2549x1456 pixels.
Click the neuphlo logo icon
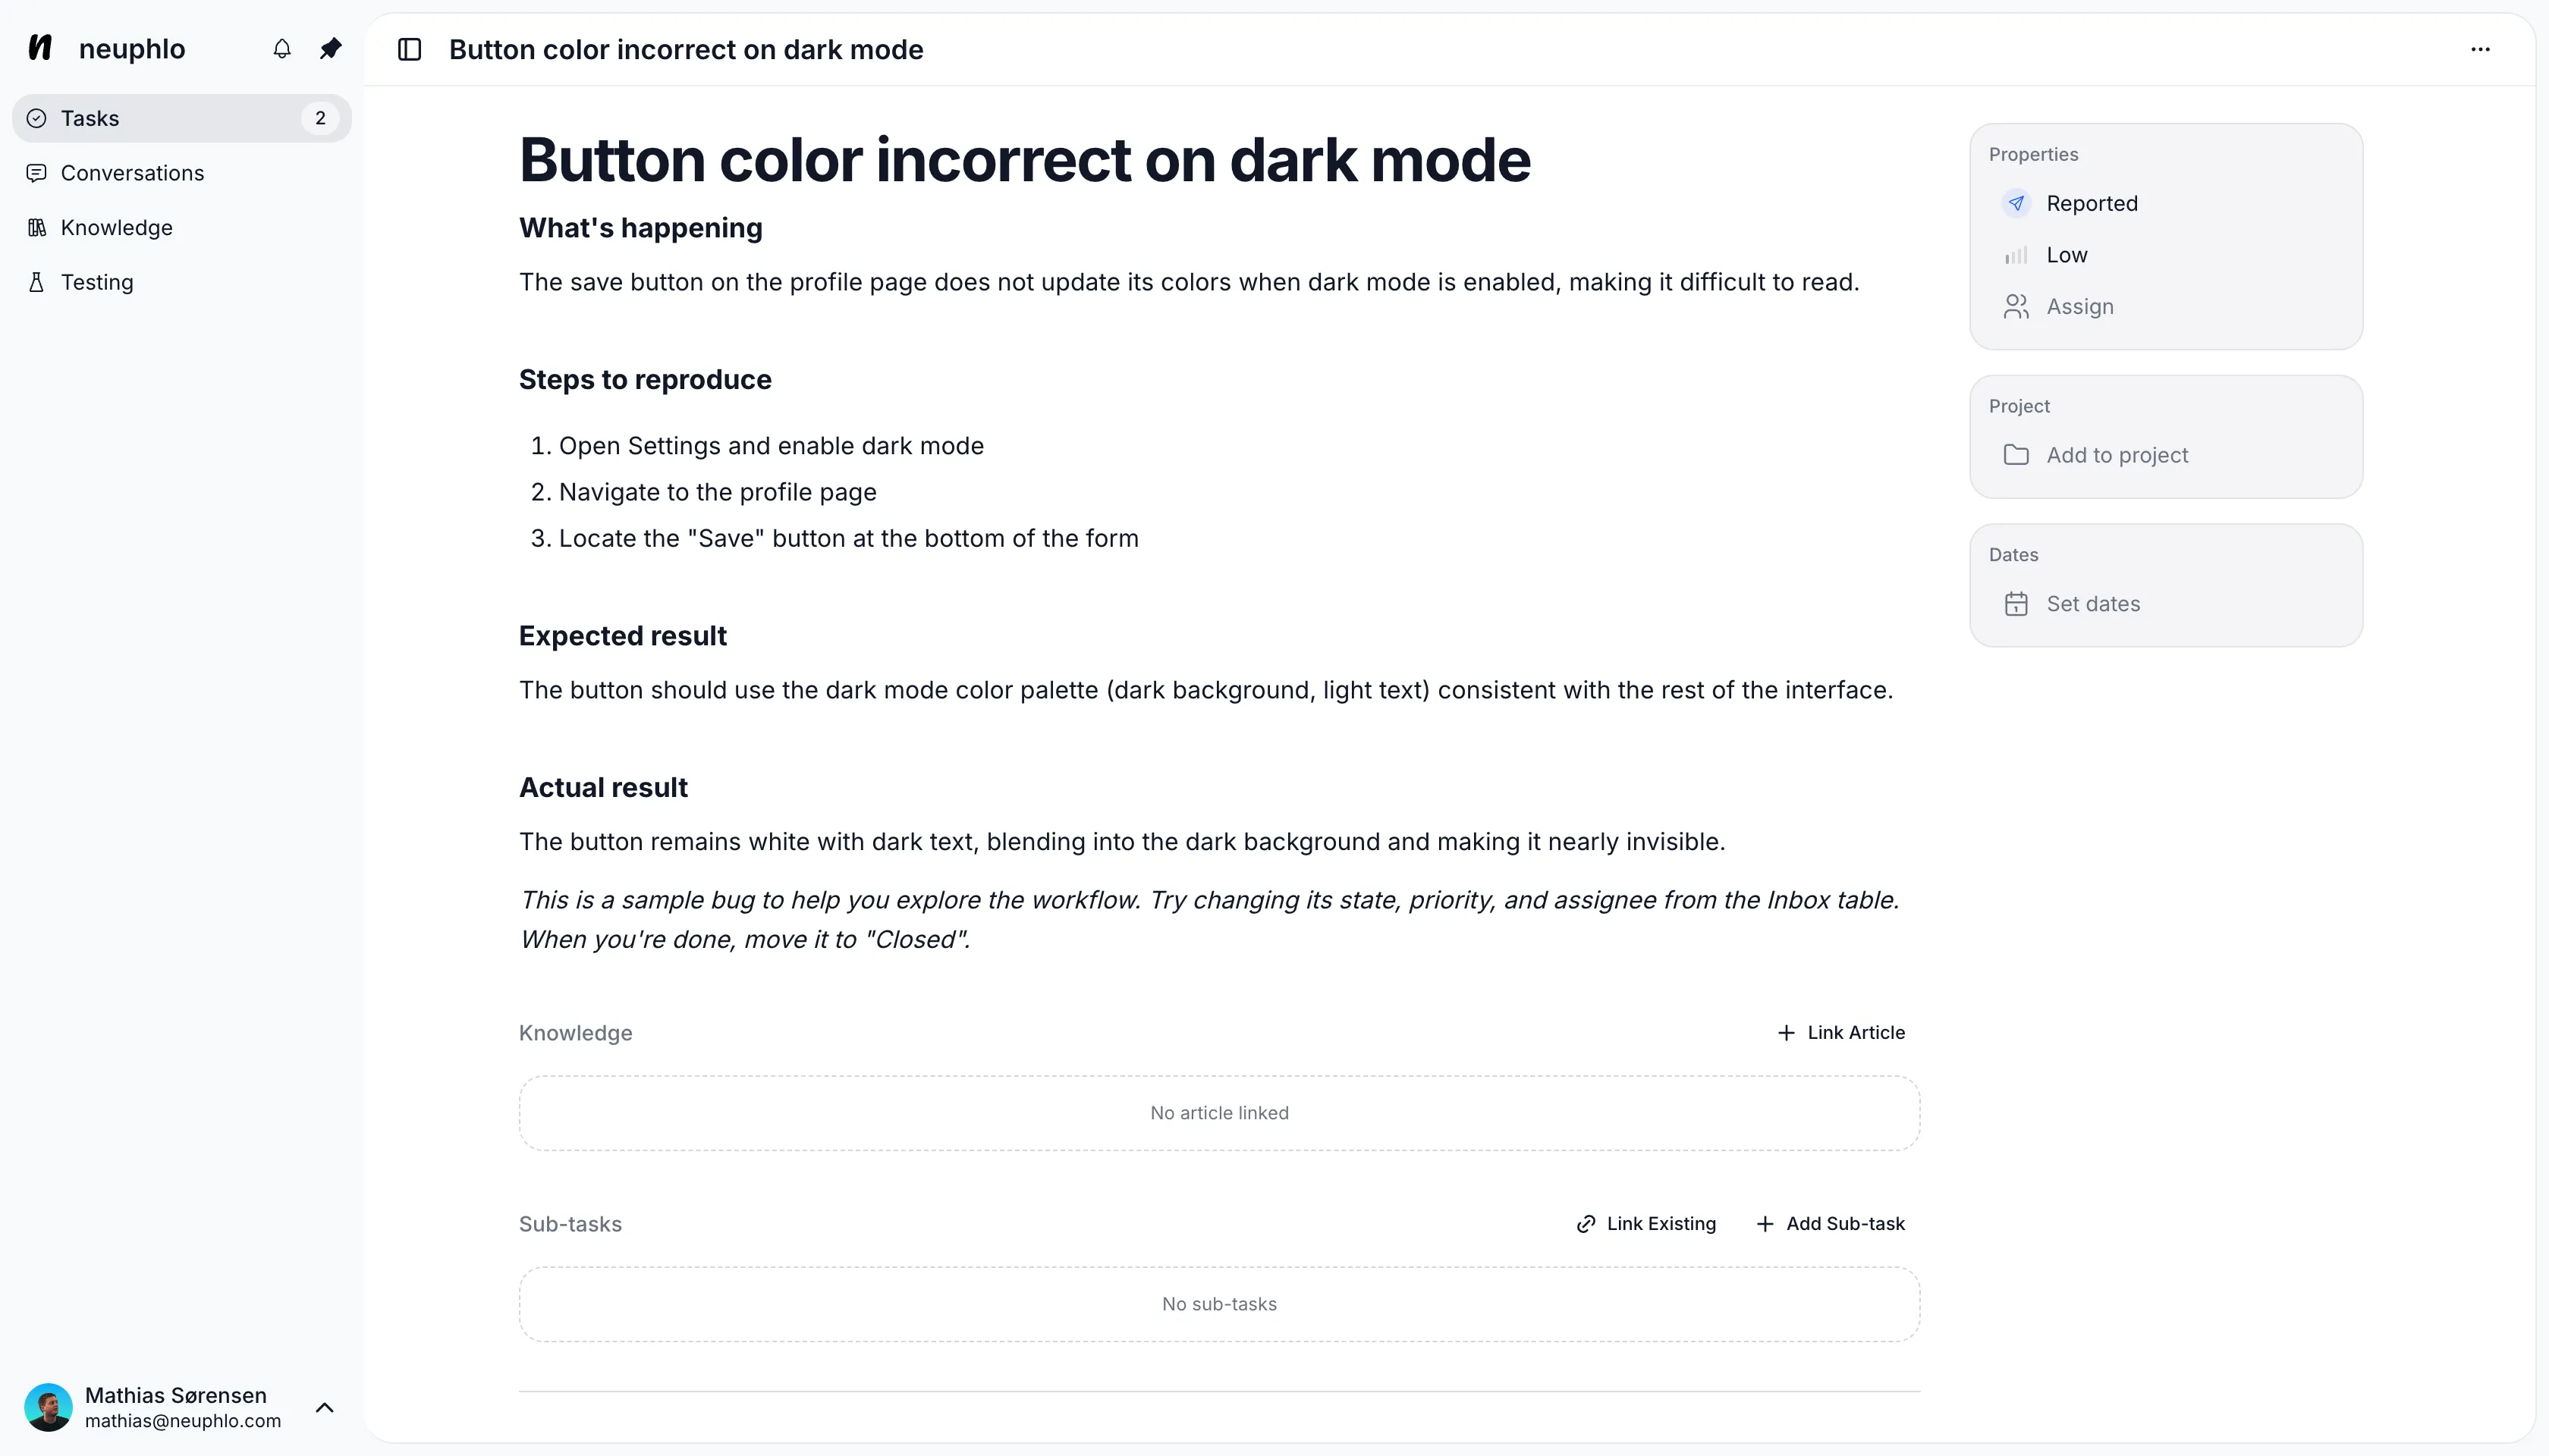(x=40, y=48)
